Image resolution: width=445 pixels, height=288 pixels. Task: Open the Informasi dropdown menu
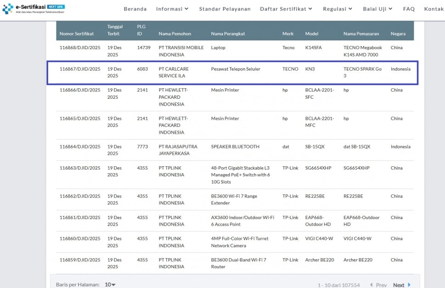(172, 9)
